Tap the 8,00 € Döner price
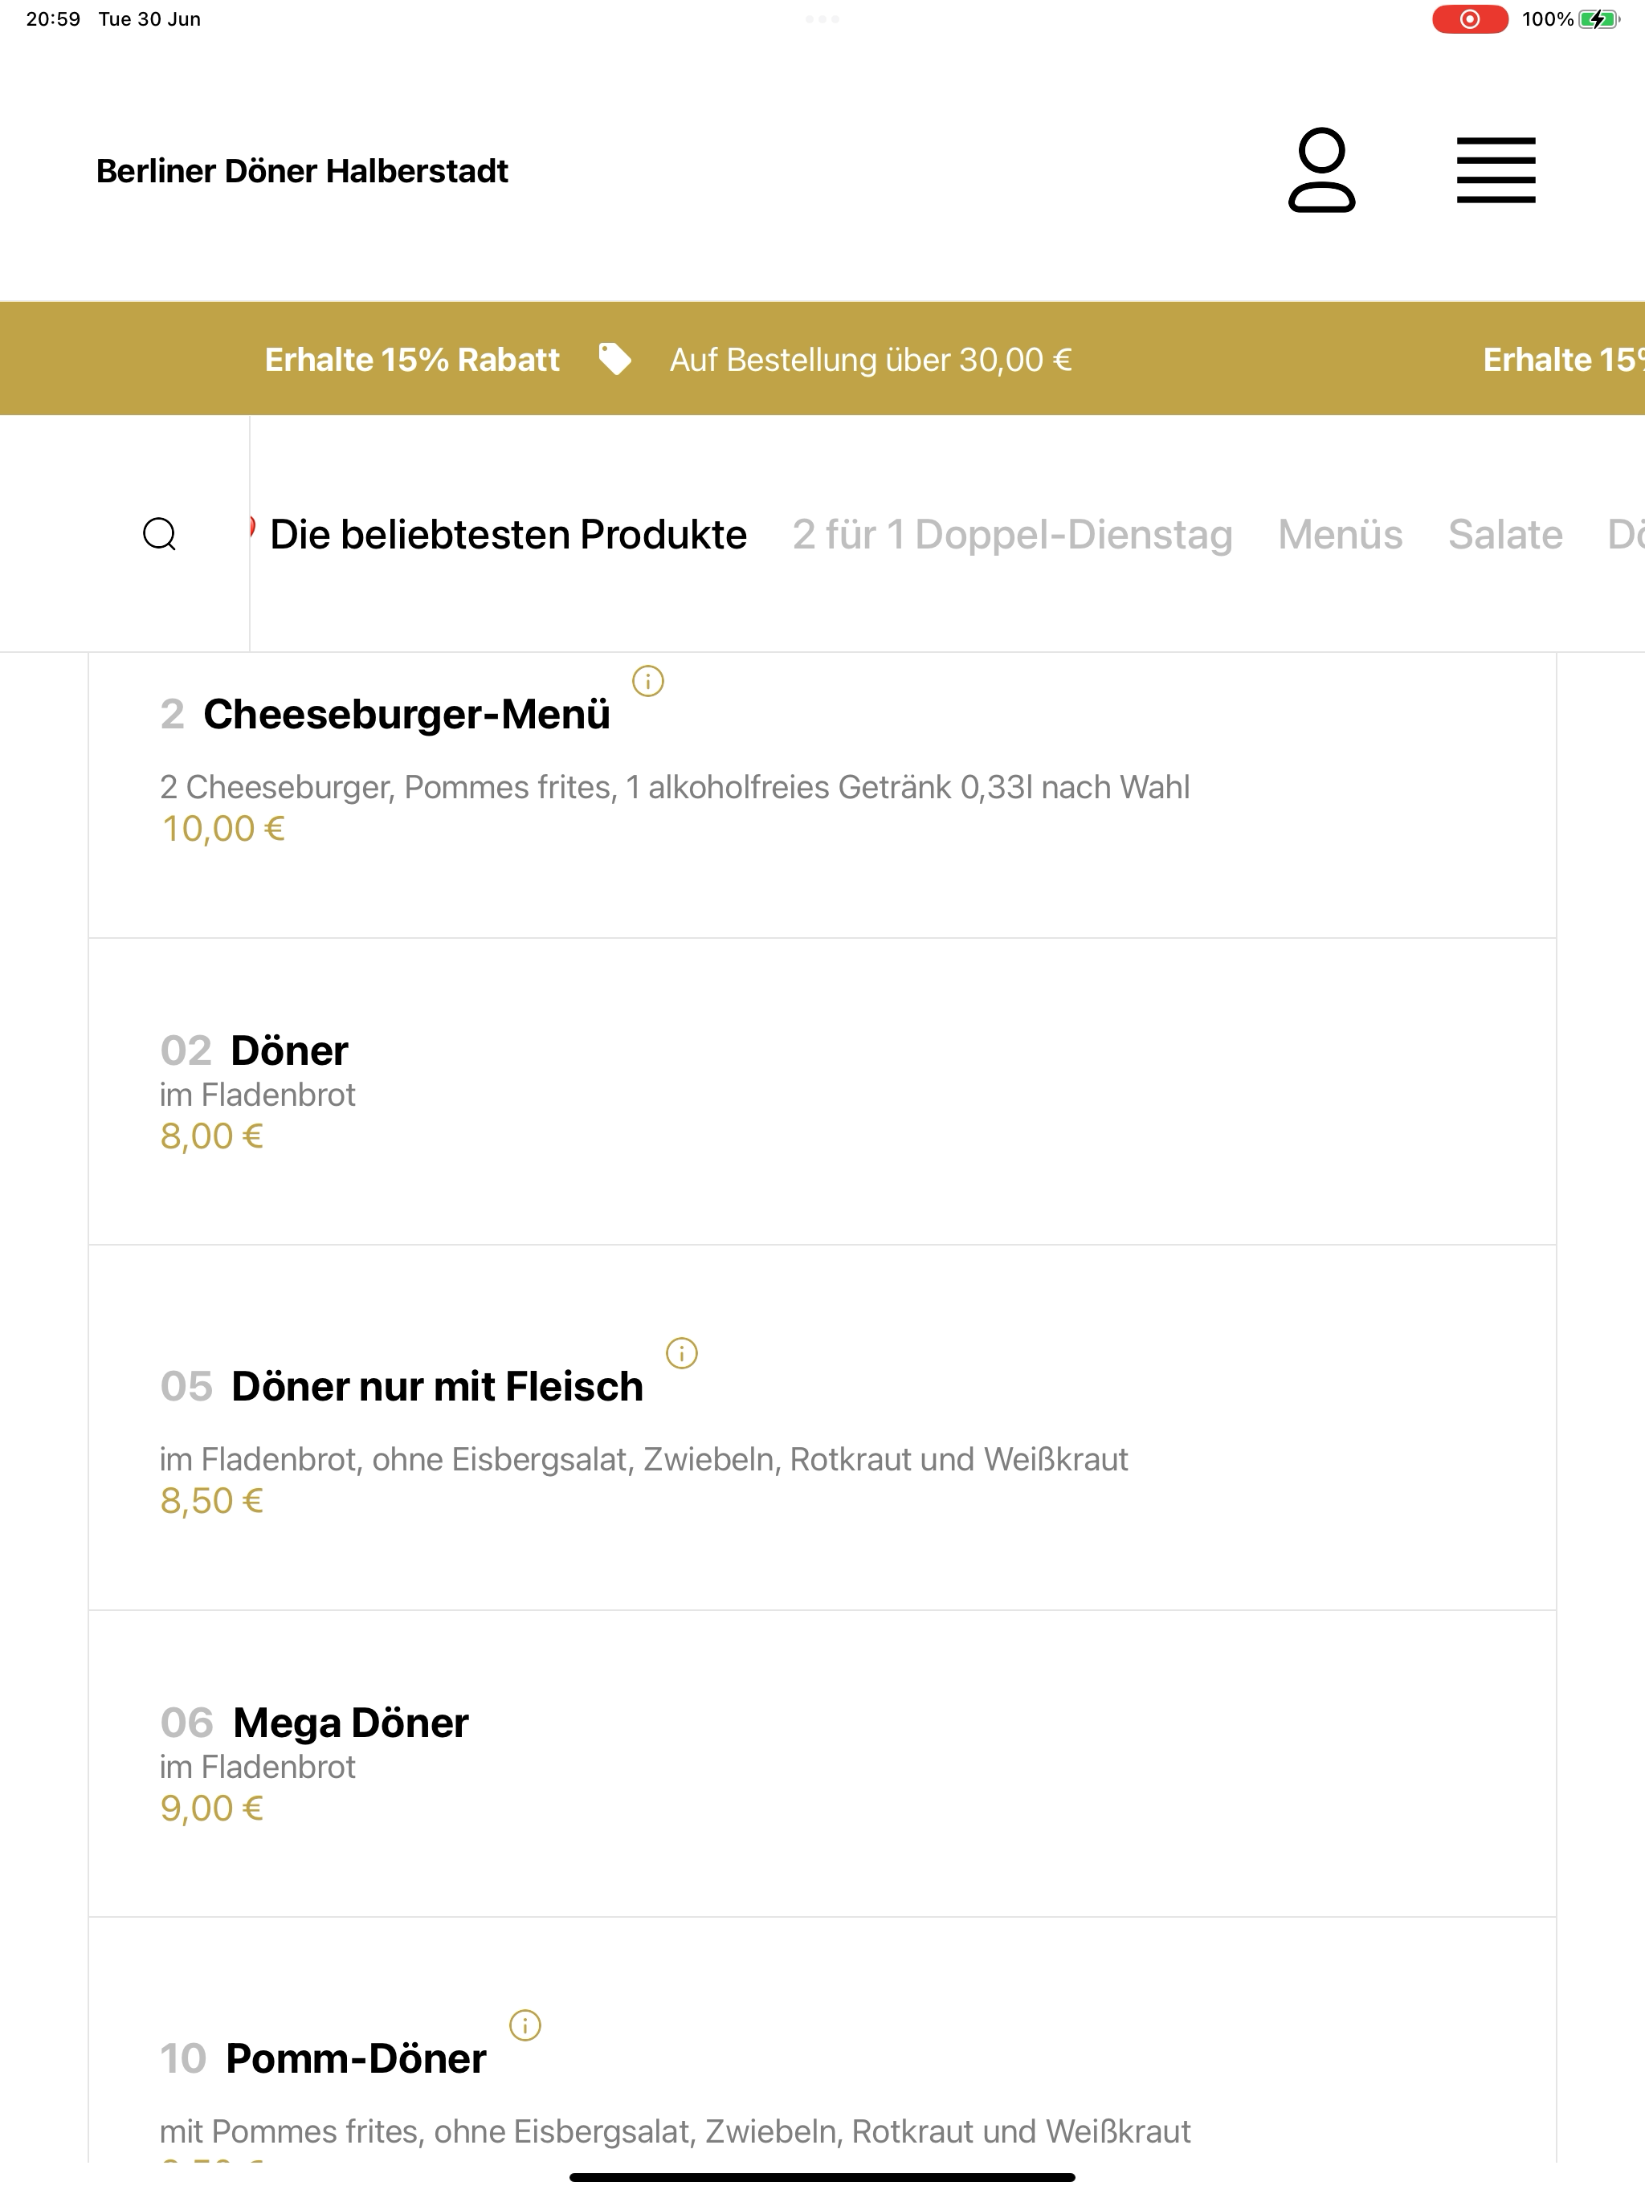 211,1136
